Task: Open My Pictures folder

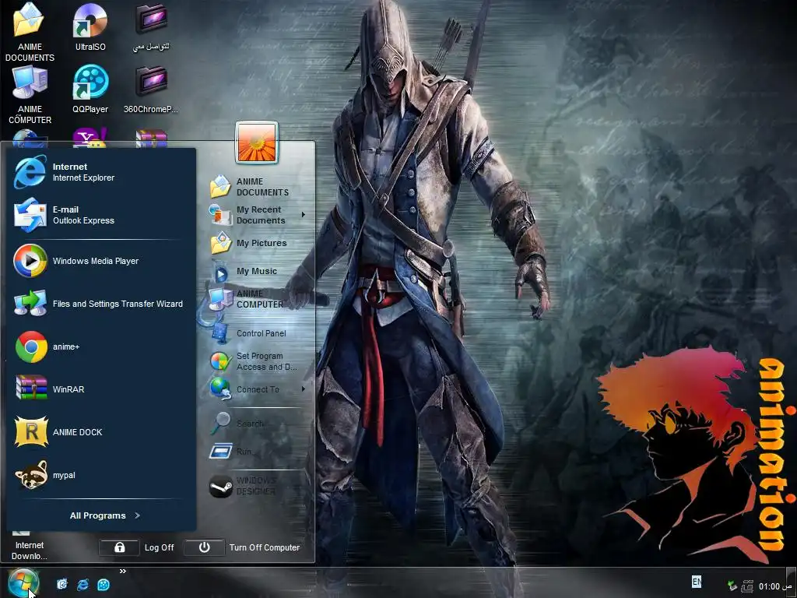Action: [x=255, y=243]
